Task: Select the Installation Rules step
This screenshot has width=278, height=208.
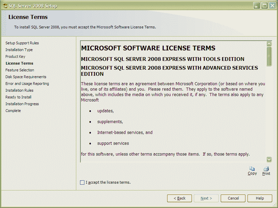Action: pyautogui.click(x=19, y=90)
